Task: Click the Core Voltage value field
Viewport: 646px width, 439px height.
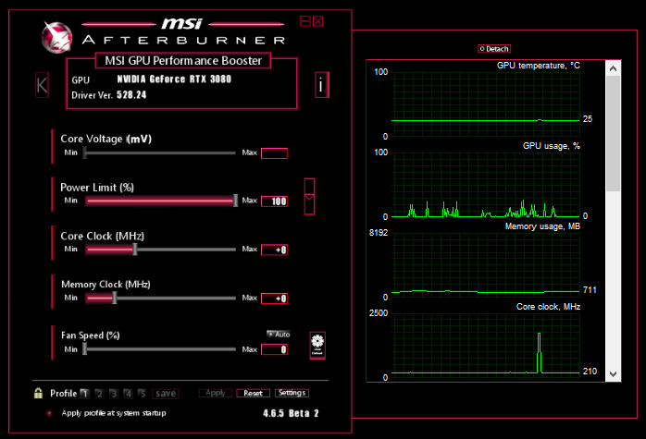Action: [x=274, y=153]
